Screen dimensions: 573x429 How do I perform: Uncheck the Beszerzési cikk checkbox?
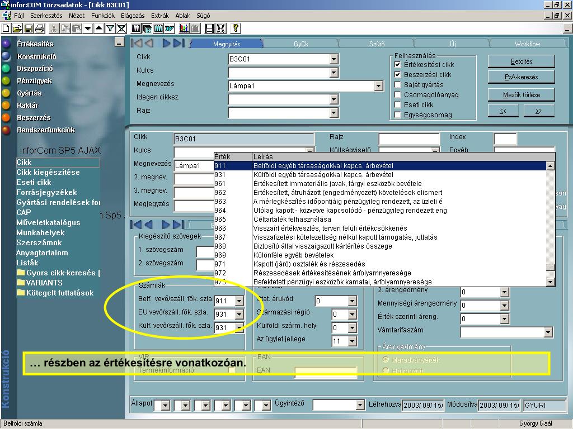coord(398,75)
